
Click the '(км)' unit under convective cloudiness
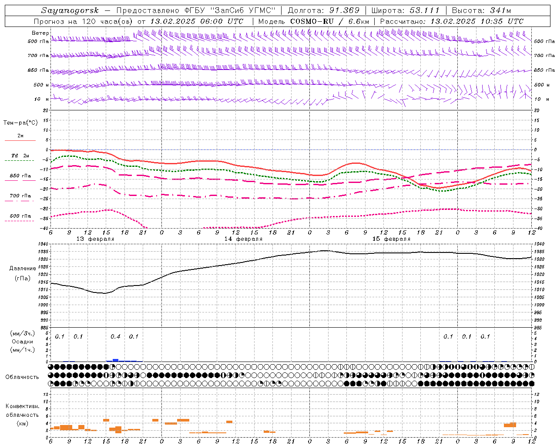[x=22, y=423]
